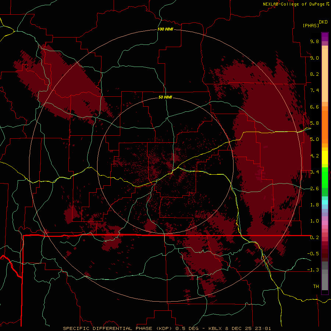Select the 9.8 value on color scale
331x331 pixels.
tap(314, 41)
